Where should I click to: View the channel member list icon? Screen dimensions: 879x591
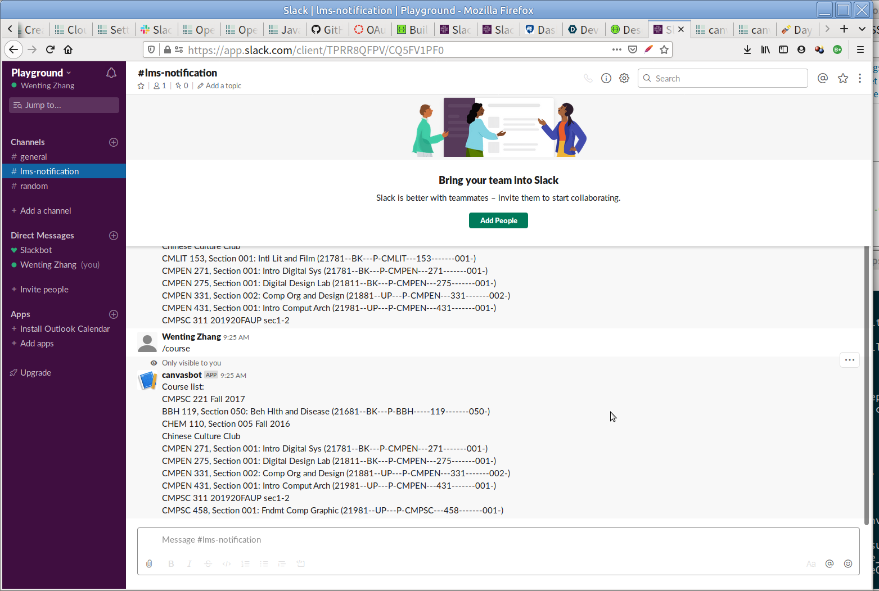pos(160,86)
